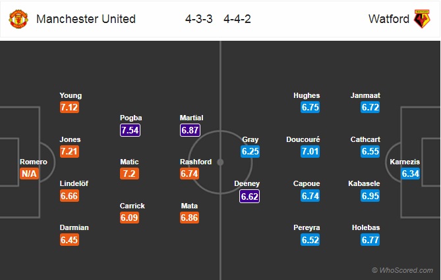Select Doucouré's 7.01 rating badge

(x=310, y=152)
